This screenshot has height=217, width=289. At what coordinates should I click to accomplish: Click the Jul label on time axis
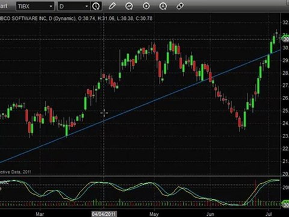click(269, 214)
